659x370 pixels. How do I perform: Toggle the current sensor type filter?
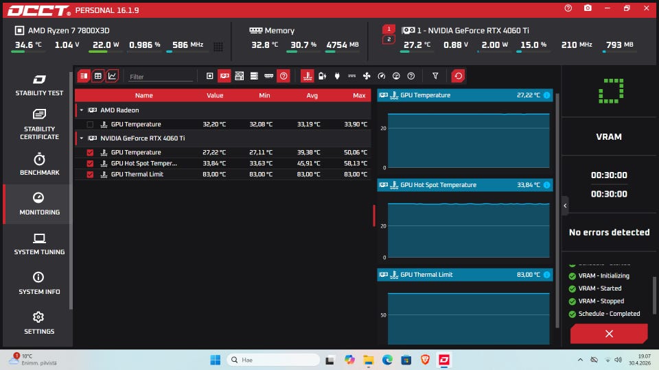351,76
